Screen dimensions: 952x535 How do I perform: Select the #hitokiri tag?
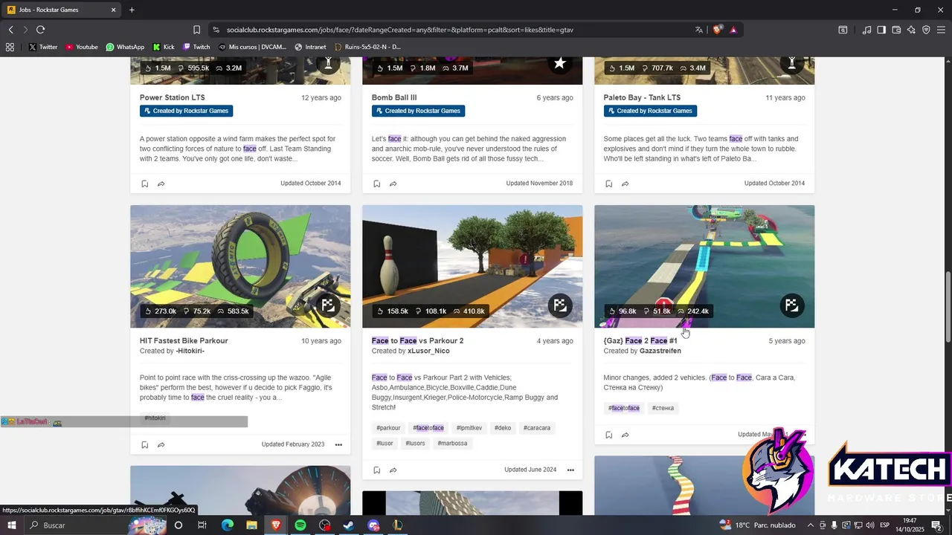[x=155, y=418]
